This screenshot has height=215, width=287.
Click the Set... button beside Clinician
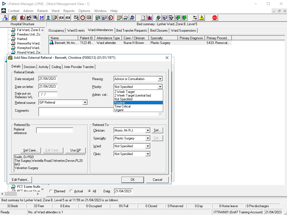coord(157,130)
